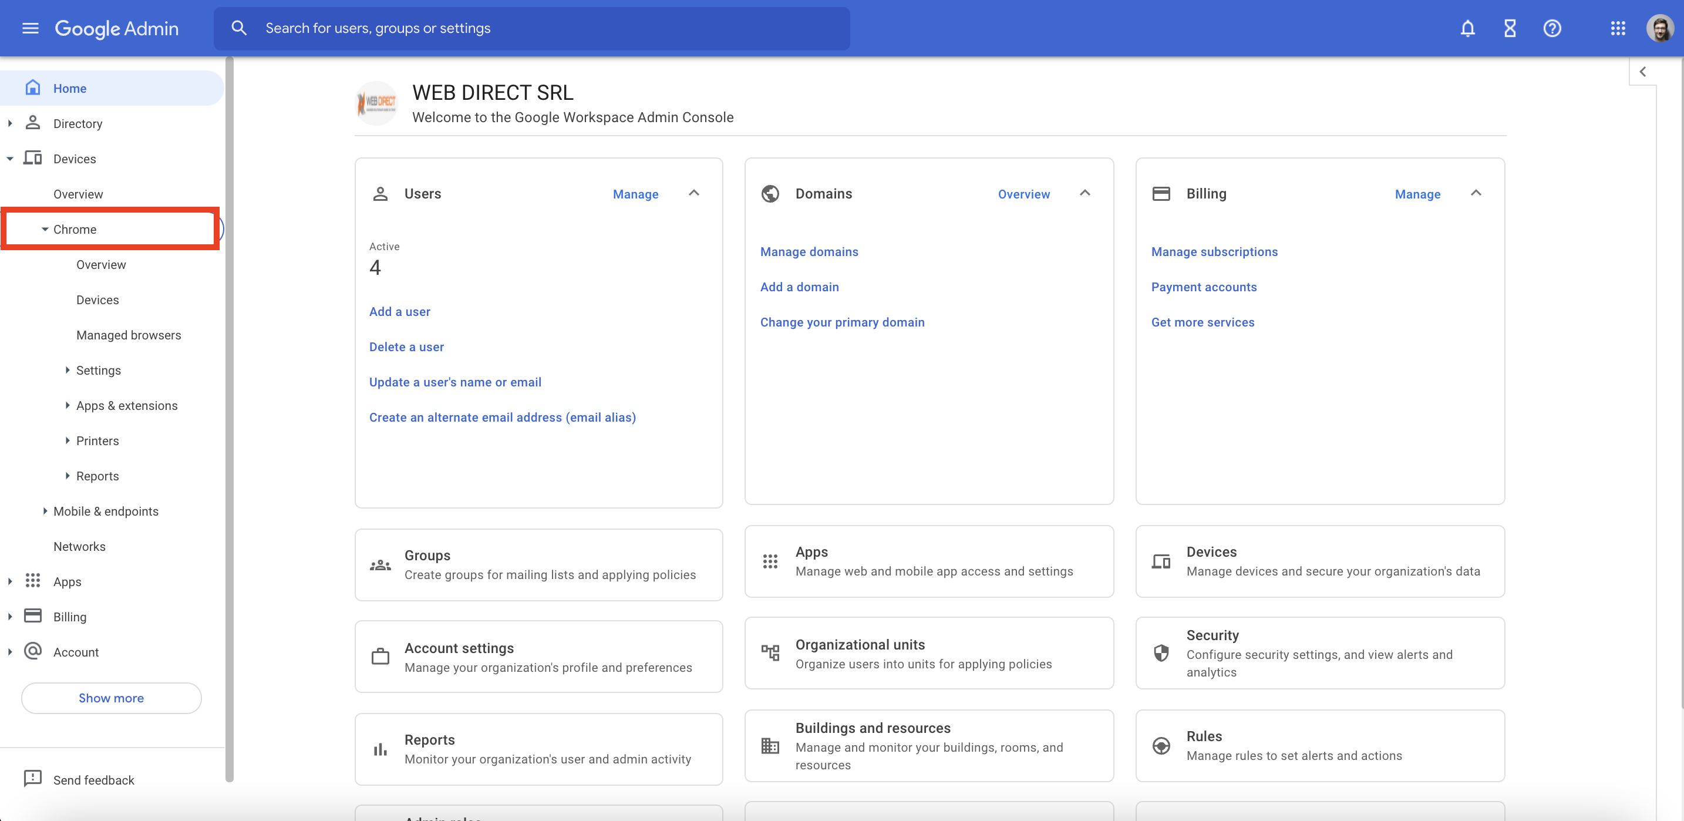The height and width of the screenshot is (821, 1684).
Task: Click the Show more button
Action: (111, 698)
